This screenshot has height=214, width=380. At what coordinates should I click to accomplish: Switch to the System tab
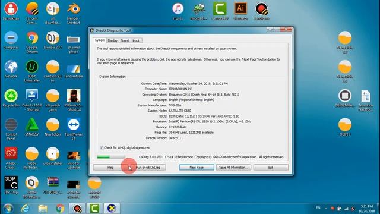(100, 40)
